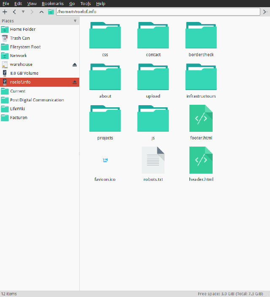Open the Bookmarks menu

53,4
